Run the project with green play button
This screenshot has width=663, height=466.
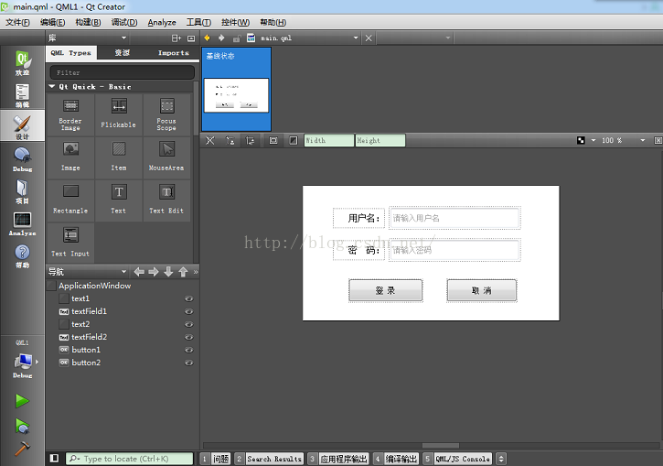click(x=22, y=401)
